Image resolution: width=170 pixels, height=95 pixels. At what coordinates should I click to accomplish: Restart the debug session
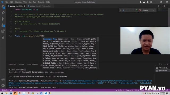[x=136, y=10]
